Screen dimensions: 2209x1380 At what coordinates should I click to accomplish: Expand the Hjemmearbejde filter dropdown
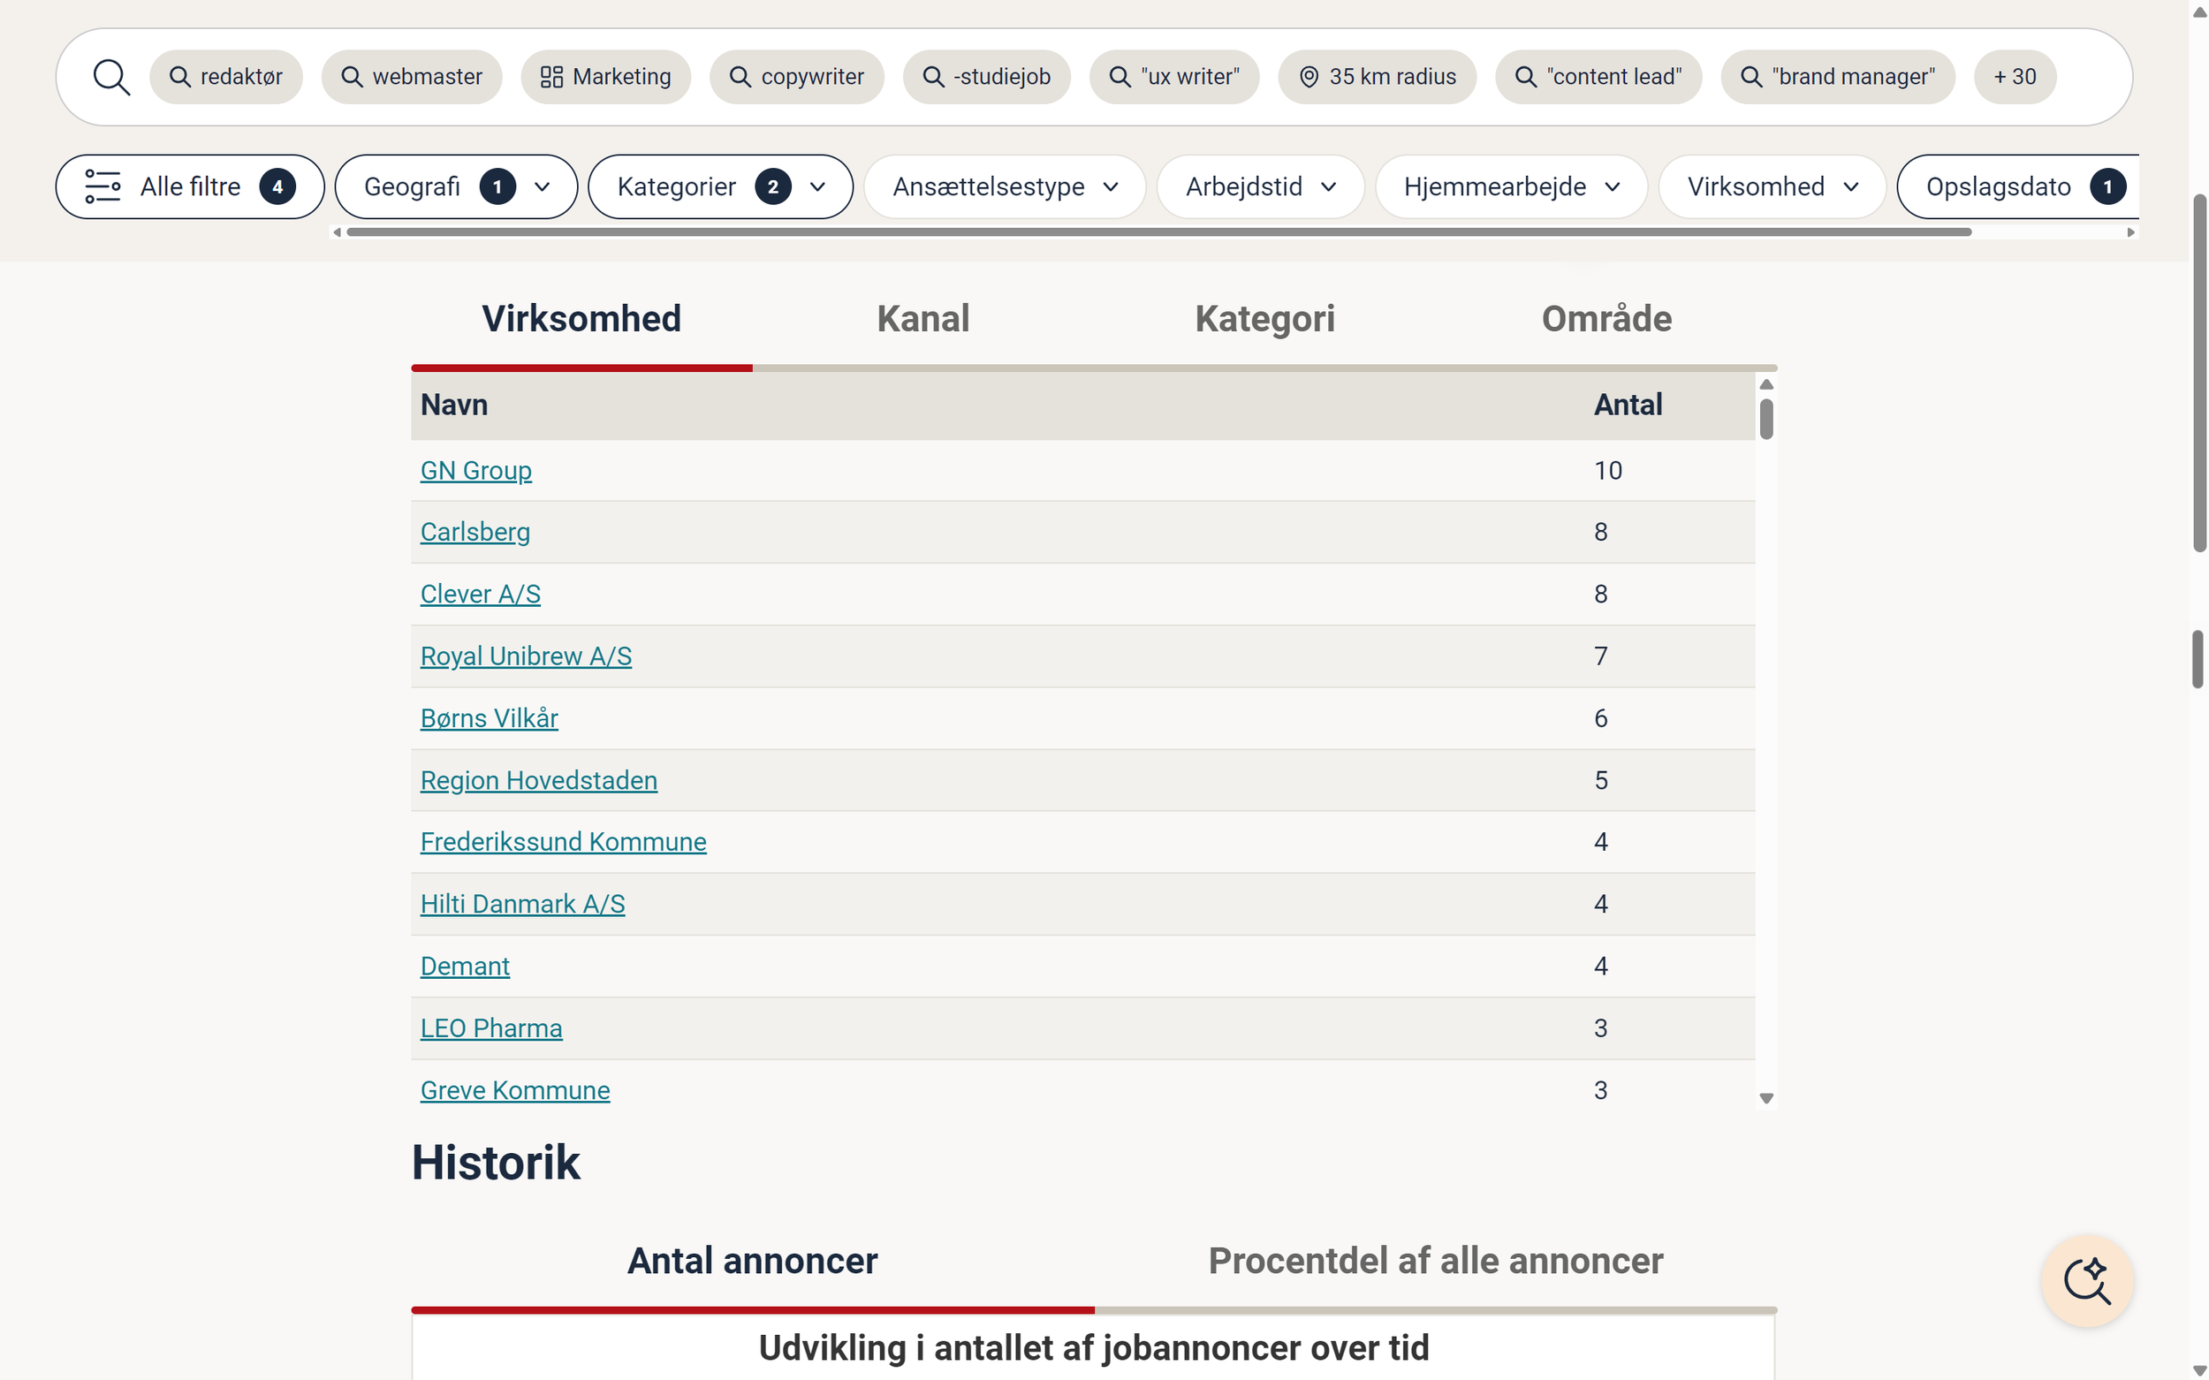click(x=1511, y=186)
